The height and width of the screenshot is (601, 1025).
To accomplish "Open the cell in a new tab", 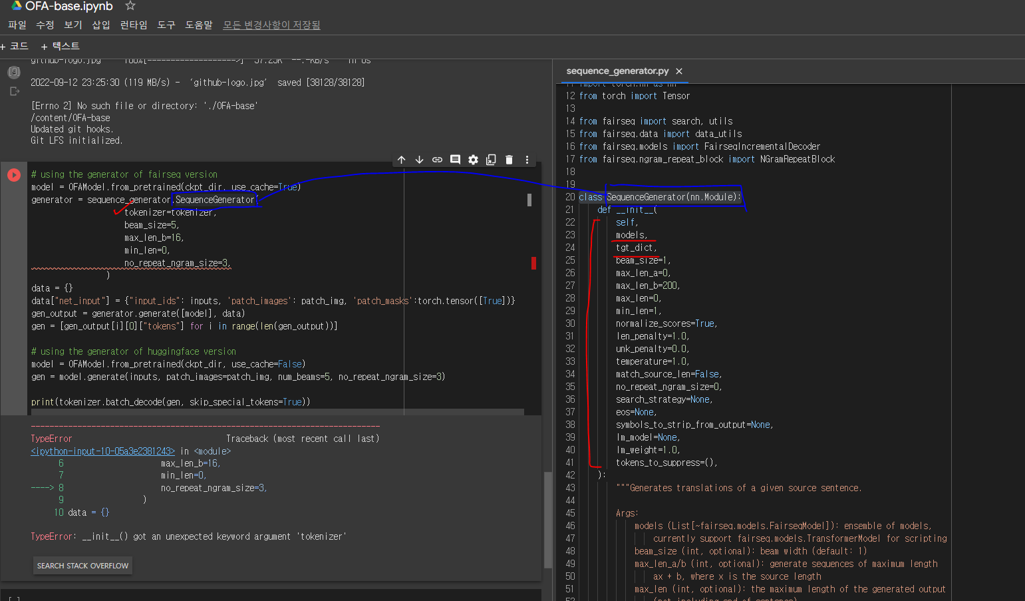I will [491, 160].
